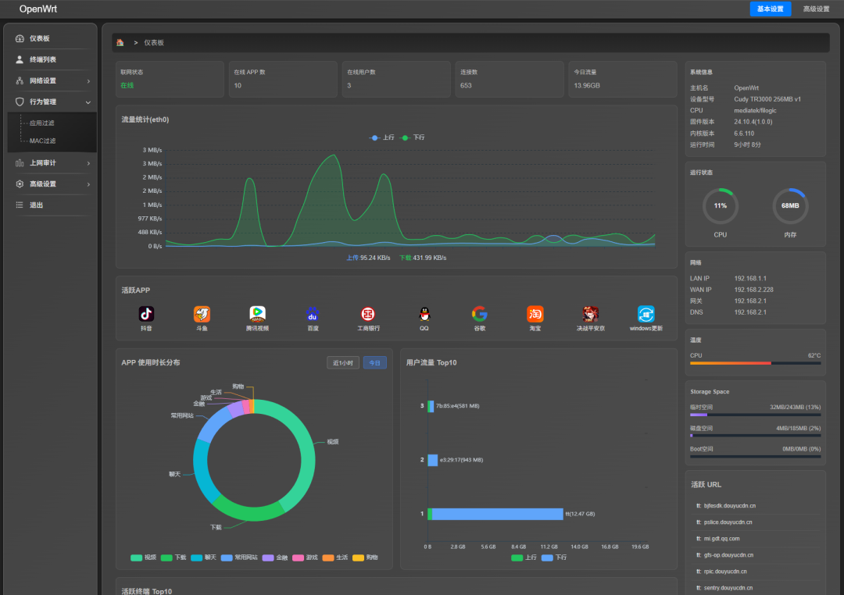The image size is (844, 595).
Task: Toggle the 下行 series in traffic chart legend
Action: [x=413, y=137]
